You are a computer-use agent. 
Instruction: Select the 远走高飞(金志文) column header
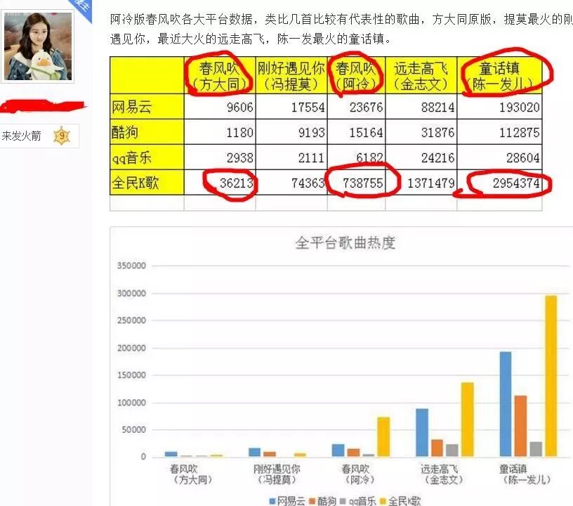(x=421, y=76)
